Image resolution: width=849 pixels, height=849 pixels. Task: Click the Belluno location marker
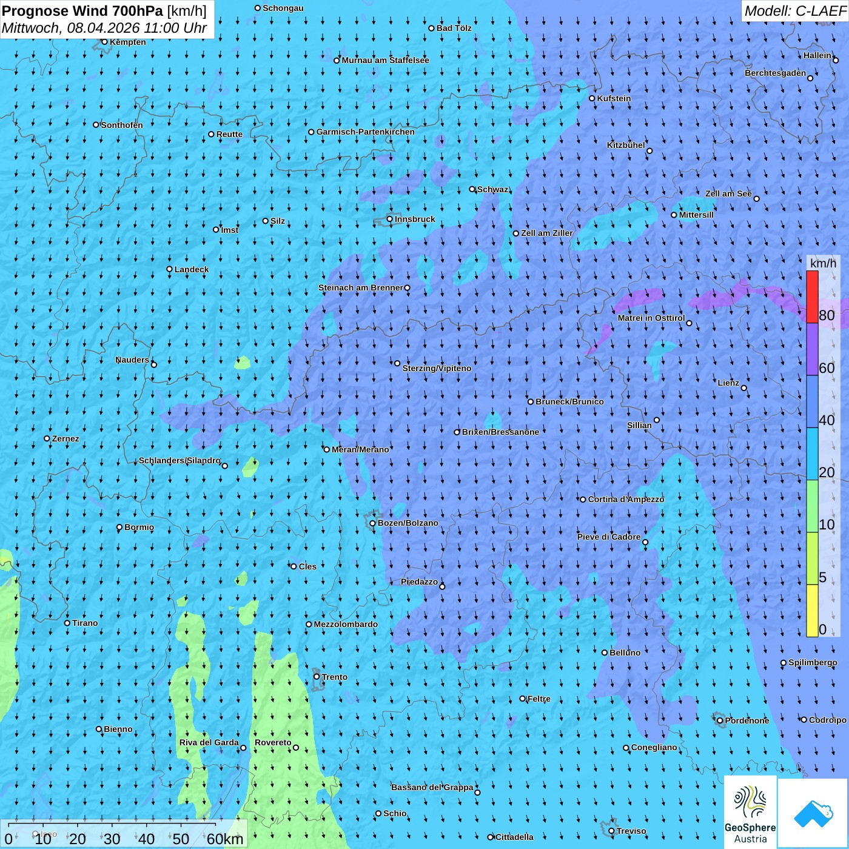(x=605, y=653)
